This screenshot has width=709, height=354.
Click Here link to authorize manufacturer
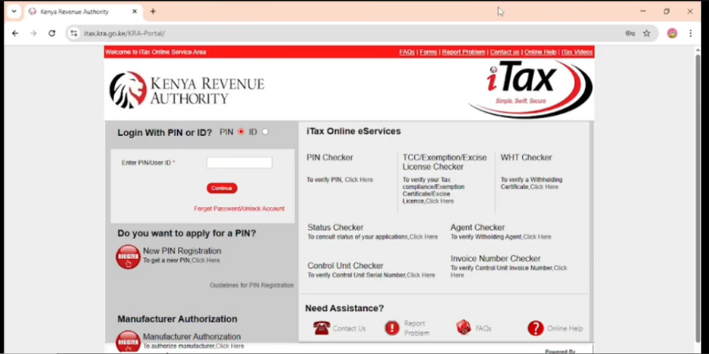tap(230, 346)
